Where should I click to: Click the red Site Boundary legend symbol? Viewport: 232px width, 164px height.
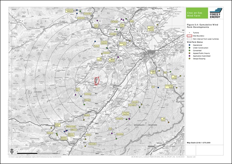pyautogui.click(x=189, y=36)
